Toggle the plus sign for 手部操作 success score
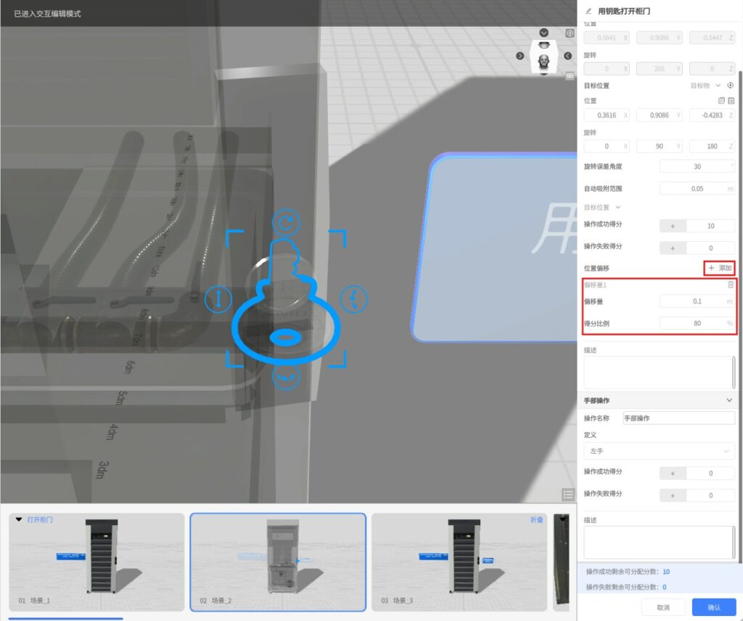The width and height of the screenshot is (743, 621). tap(673, 474)
